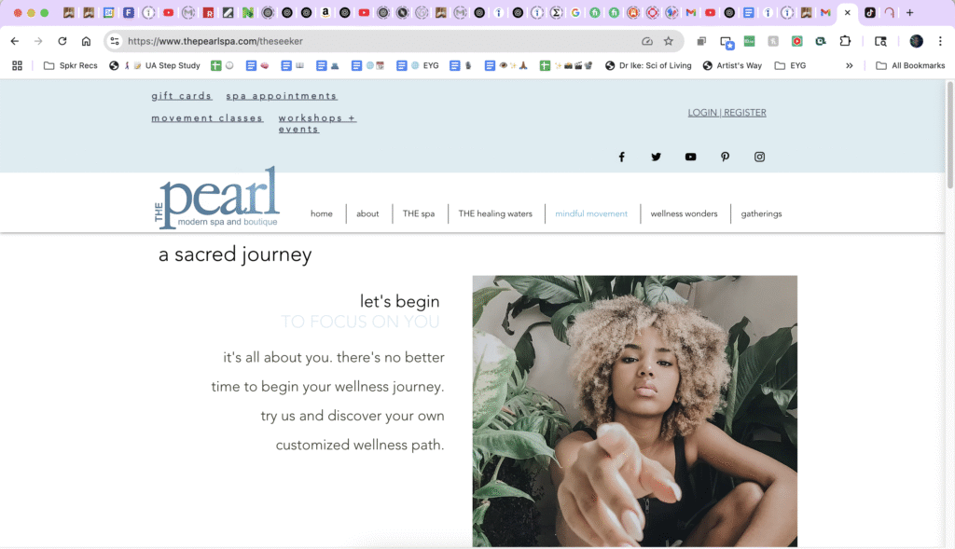955x549 pixels.
Task: Open the browser extensions puzzle icon
Action: point(845,41)
